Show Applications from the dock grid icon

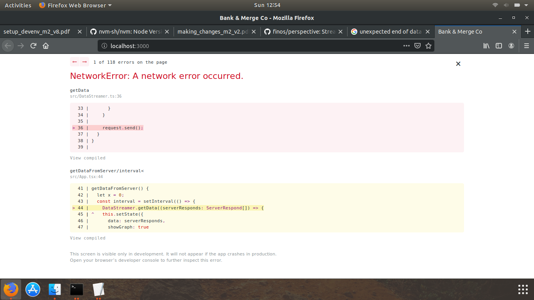[523, 289]
